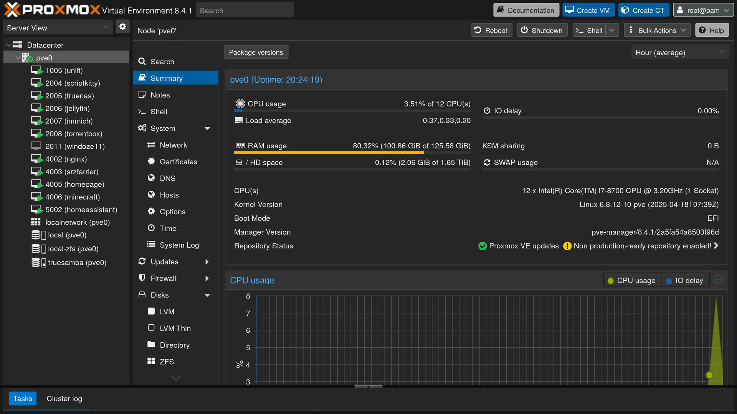Switch to the Cluster log tab
The height and width of the screenshot is (414, 737).
click(64, 399)
